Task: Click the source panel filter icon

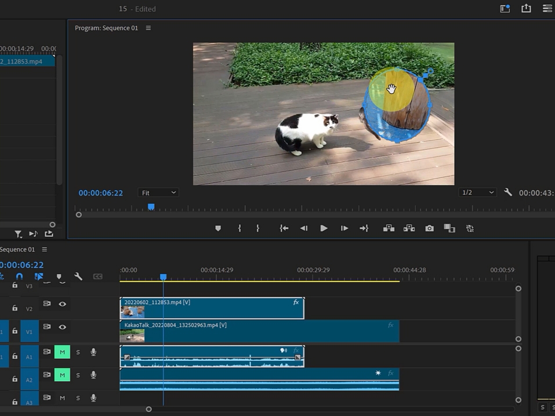Action: tap(18, 234)
